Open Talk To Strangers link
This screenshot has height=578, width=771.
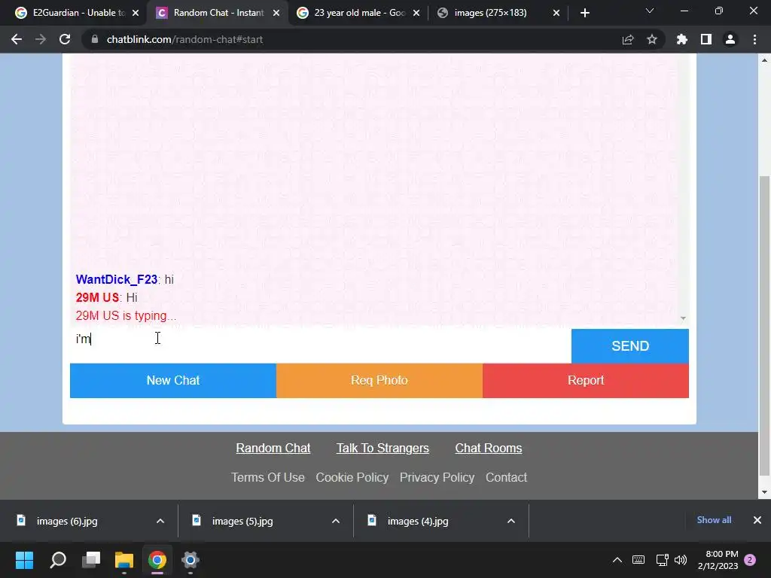(382, 449)
